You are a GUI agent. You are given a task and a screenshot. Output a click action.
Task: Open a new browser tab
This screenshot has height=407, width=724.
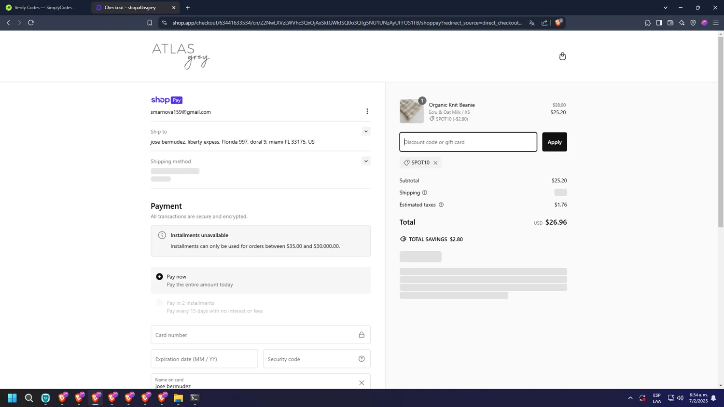188,8
